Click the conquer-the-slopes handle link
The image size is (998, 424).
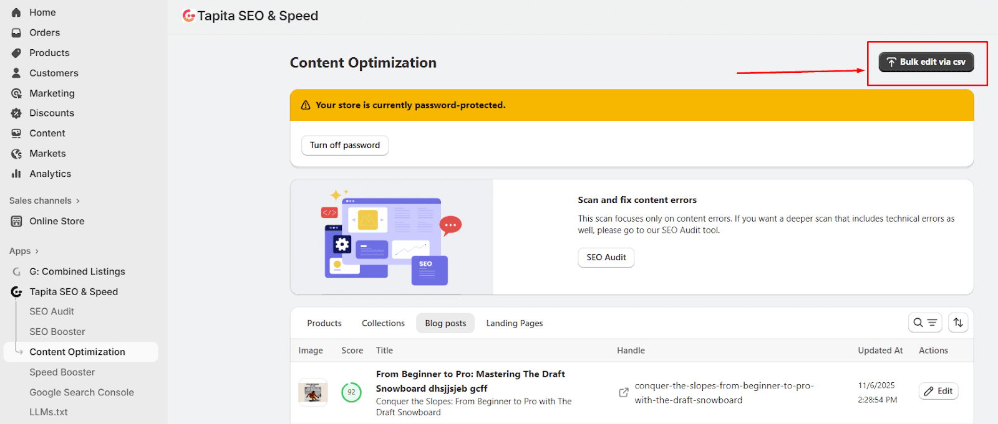pyautogui.click(x=724, y=393)
